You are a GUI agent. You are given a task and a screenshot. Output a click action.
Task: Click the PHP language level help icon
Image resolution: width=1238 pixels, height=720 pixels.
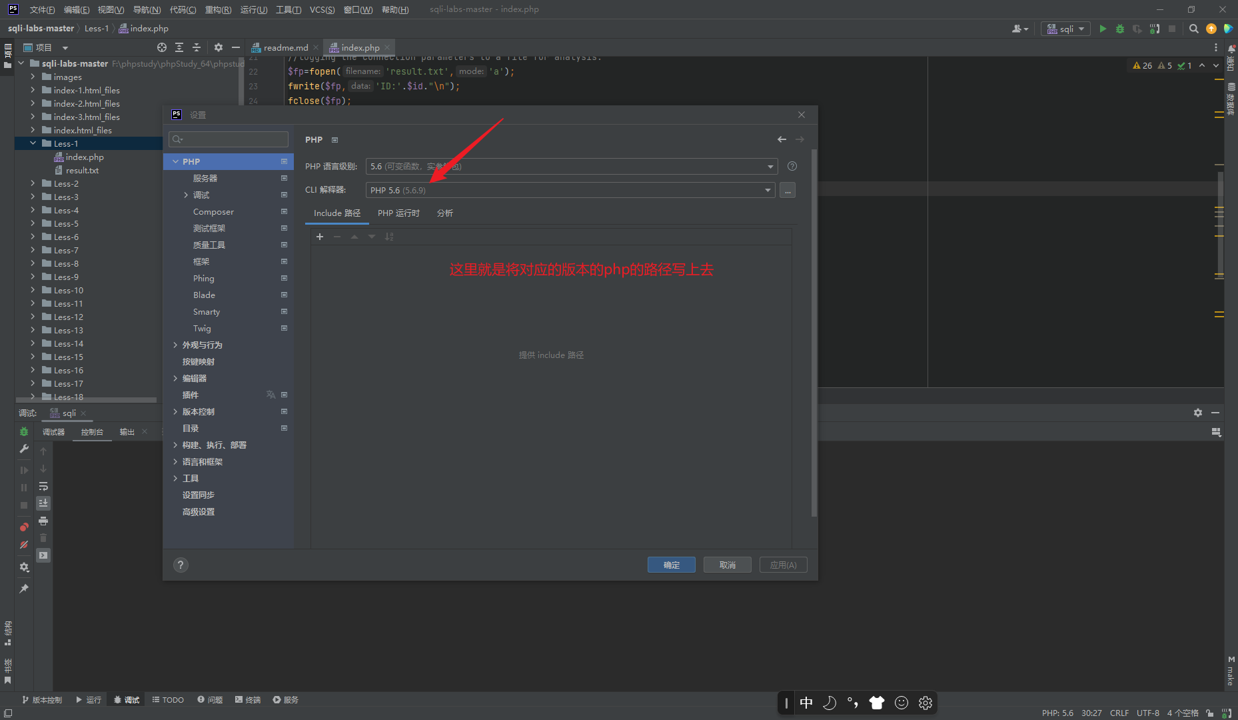(792, 167)
